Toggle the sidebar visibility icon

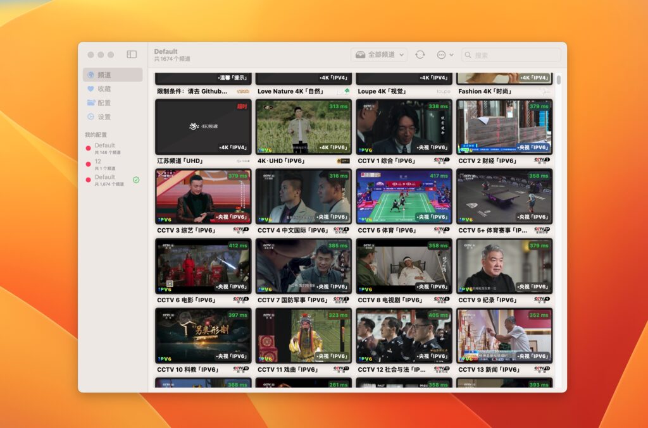(x=131, y=54)
